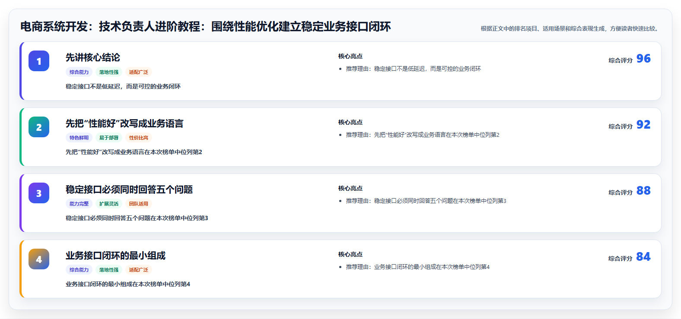The image size is (681, 319).
Task: Click the rank 3 number badge
Action: pyautogui.click(x=39, y=193)
